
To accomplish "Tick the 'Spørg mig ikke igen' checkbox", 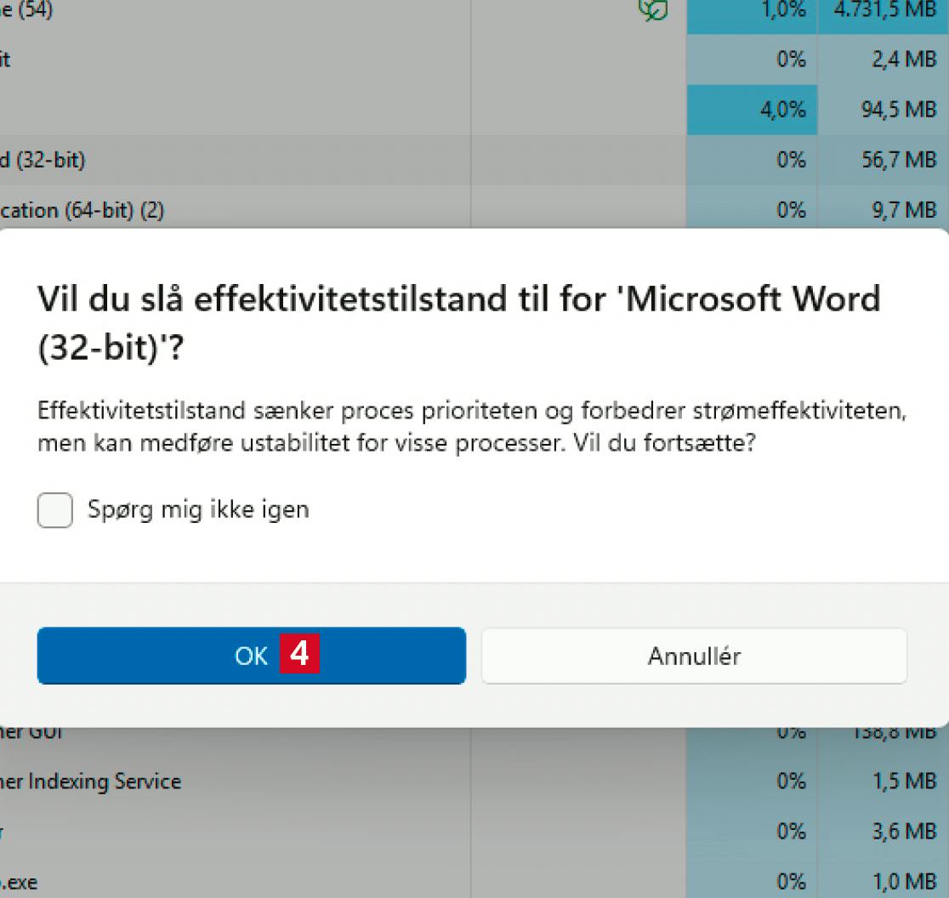I will coord(55,510).
